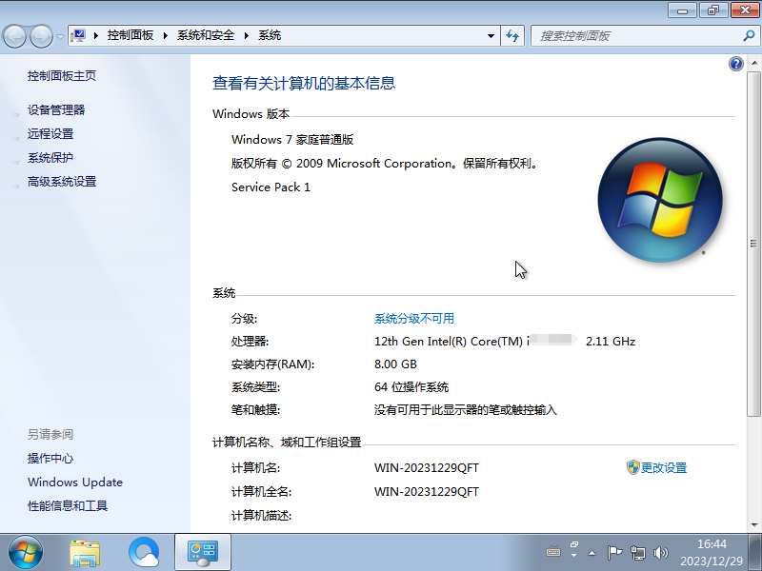This screenshot has width=762, height=571.
Task: Open 更改设置 to change computer name
Action: [664, 467]
